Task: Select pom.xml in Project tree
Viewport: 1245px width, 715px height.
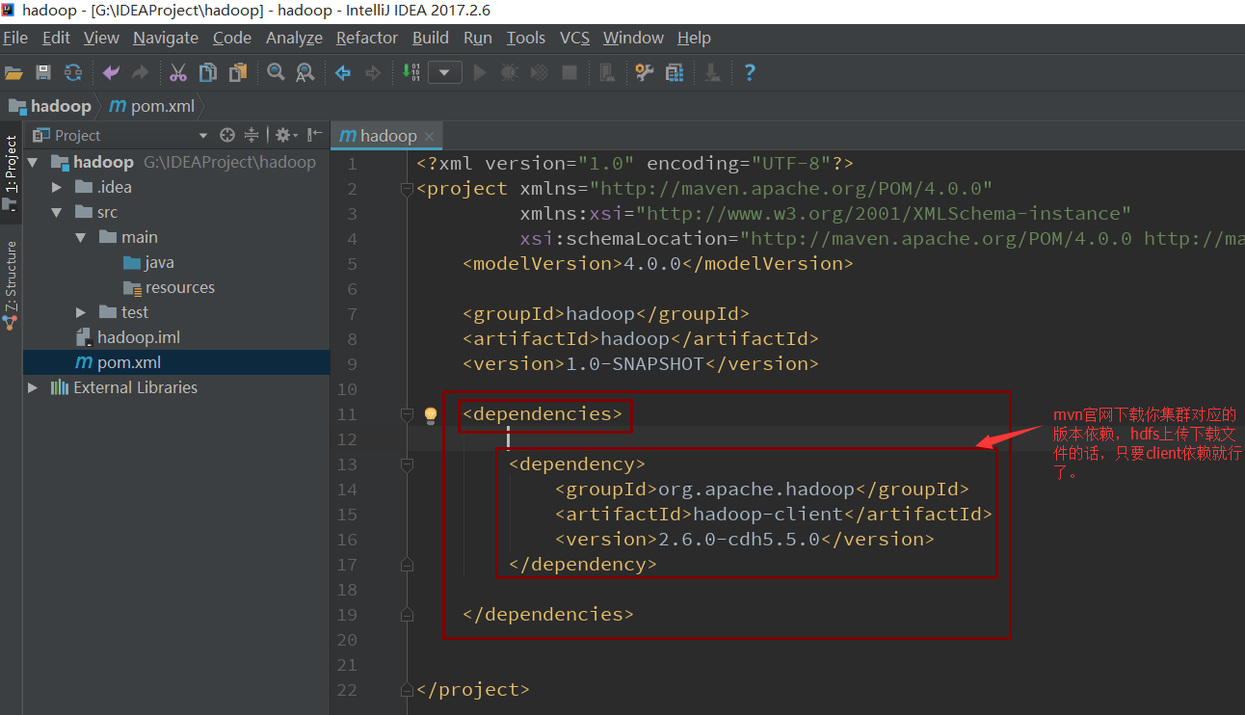Action: coord(119,362)
